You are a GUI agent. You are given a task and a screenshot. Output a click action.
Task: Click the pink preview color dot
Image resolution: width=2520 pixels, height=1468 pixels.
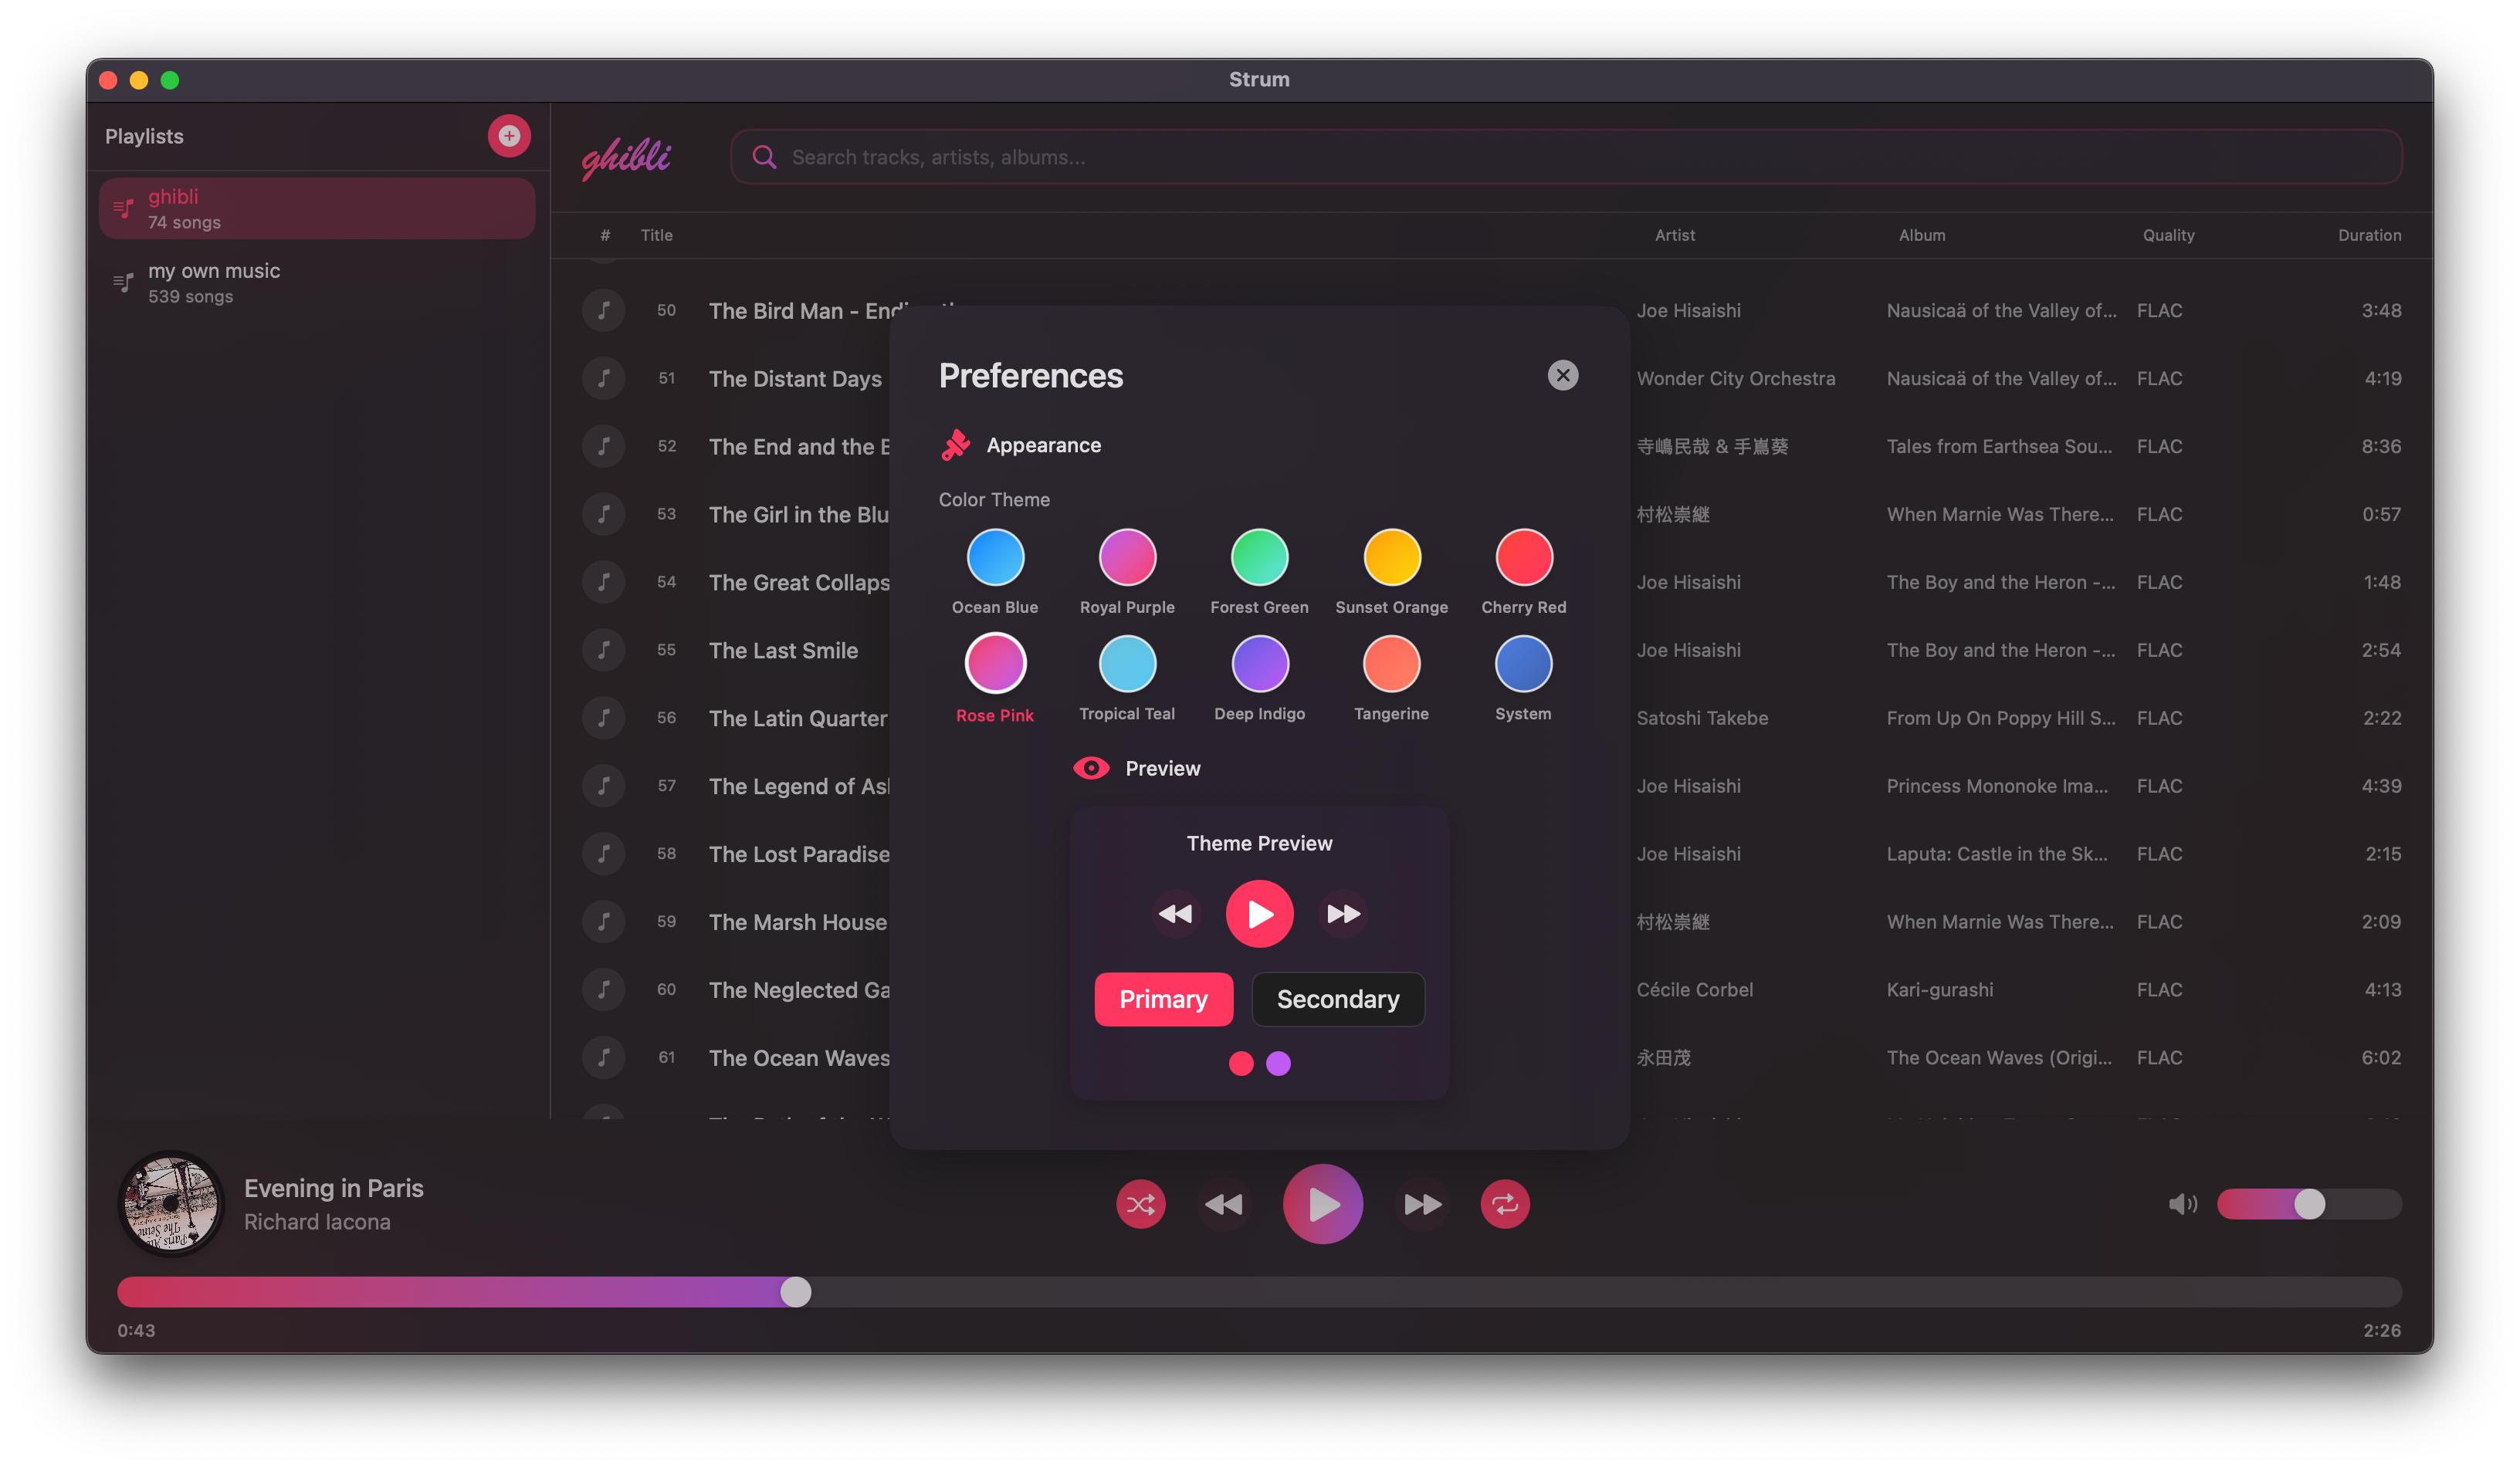1241,1063
